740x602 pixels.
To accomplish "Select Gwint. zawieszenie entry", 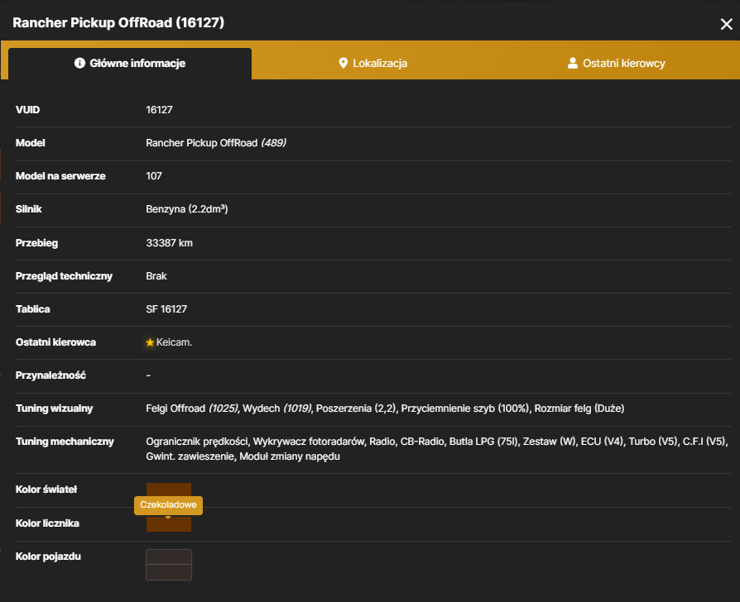I will 190,456.
